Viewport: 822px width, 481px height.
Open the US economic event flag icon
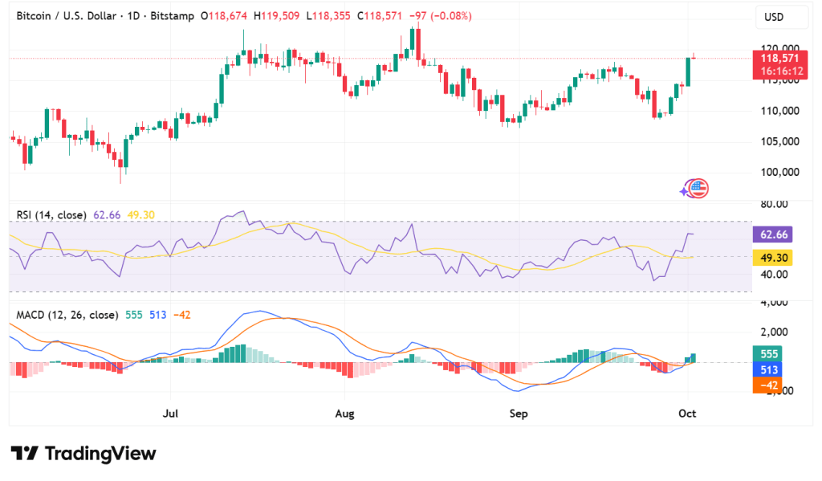(x=699, y=189)
